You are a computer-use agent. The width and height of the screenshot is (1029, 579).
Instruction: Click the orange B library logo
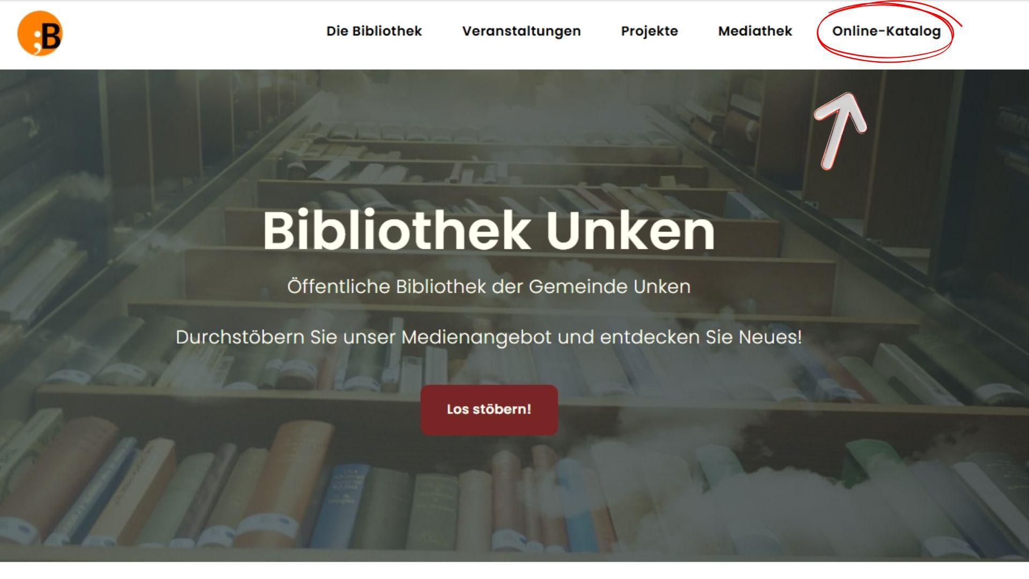[40, 33]
